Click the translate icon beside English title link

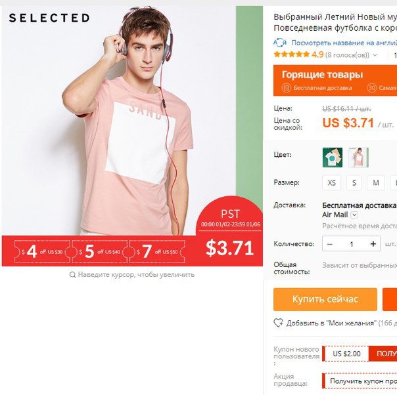[x=280, y=43]
